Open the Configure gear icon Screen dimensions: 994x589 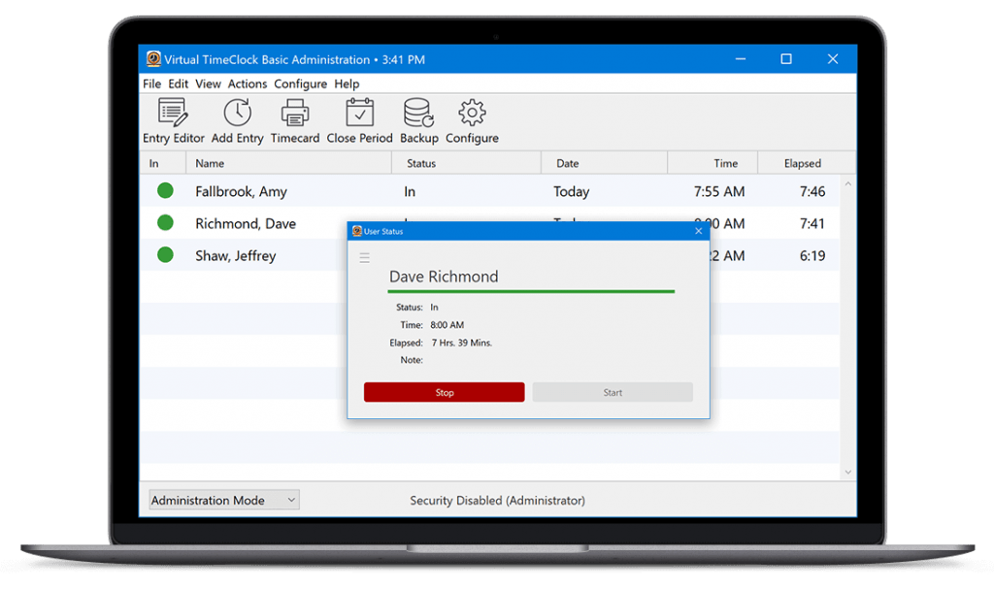(472, 113)
